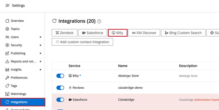Screen dimensions: 219x110
Task: Click the Overview home icon in sidebar
Action: click(7, 21)
